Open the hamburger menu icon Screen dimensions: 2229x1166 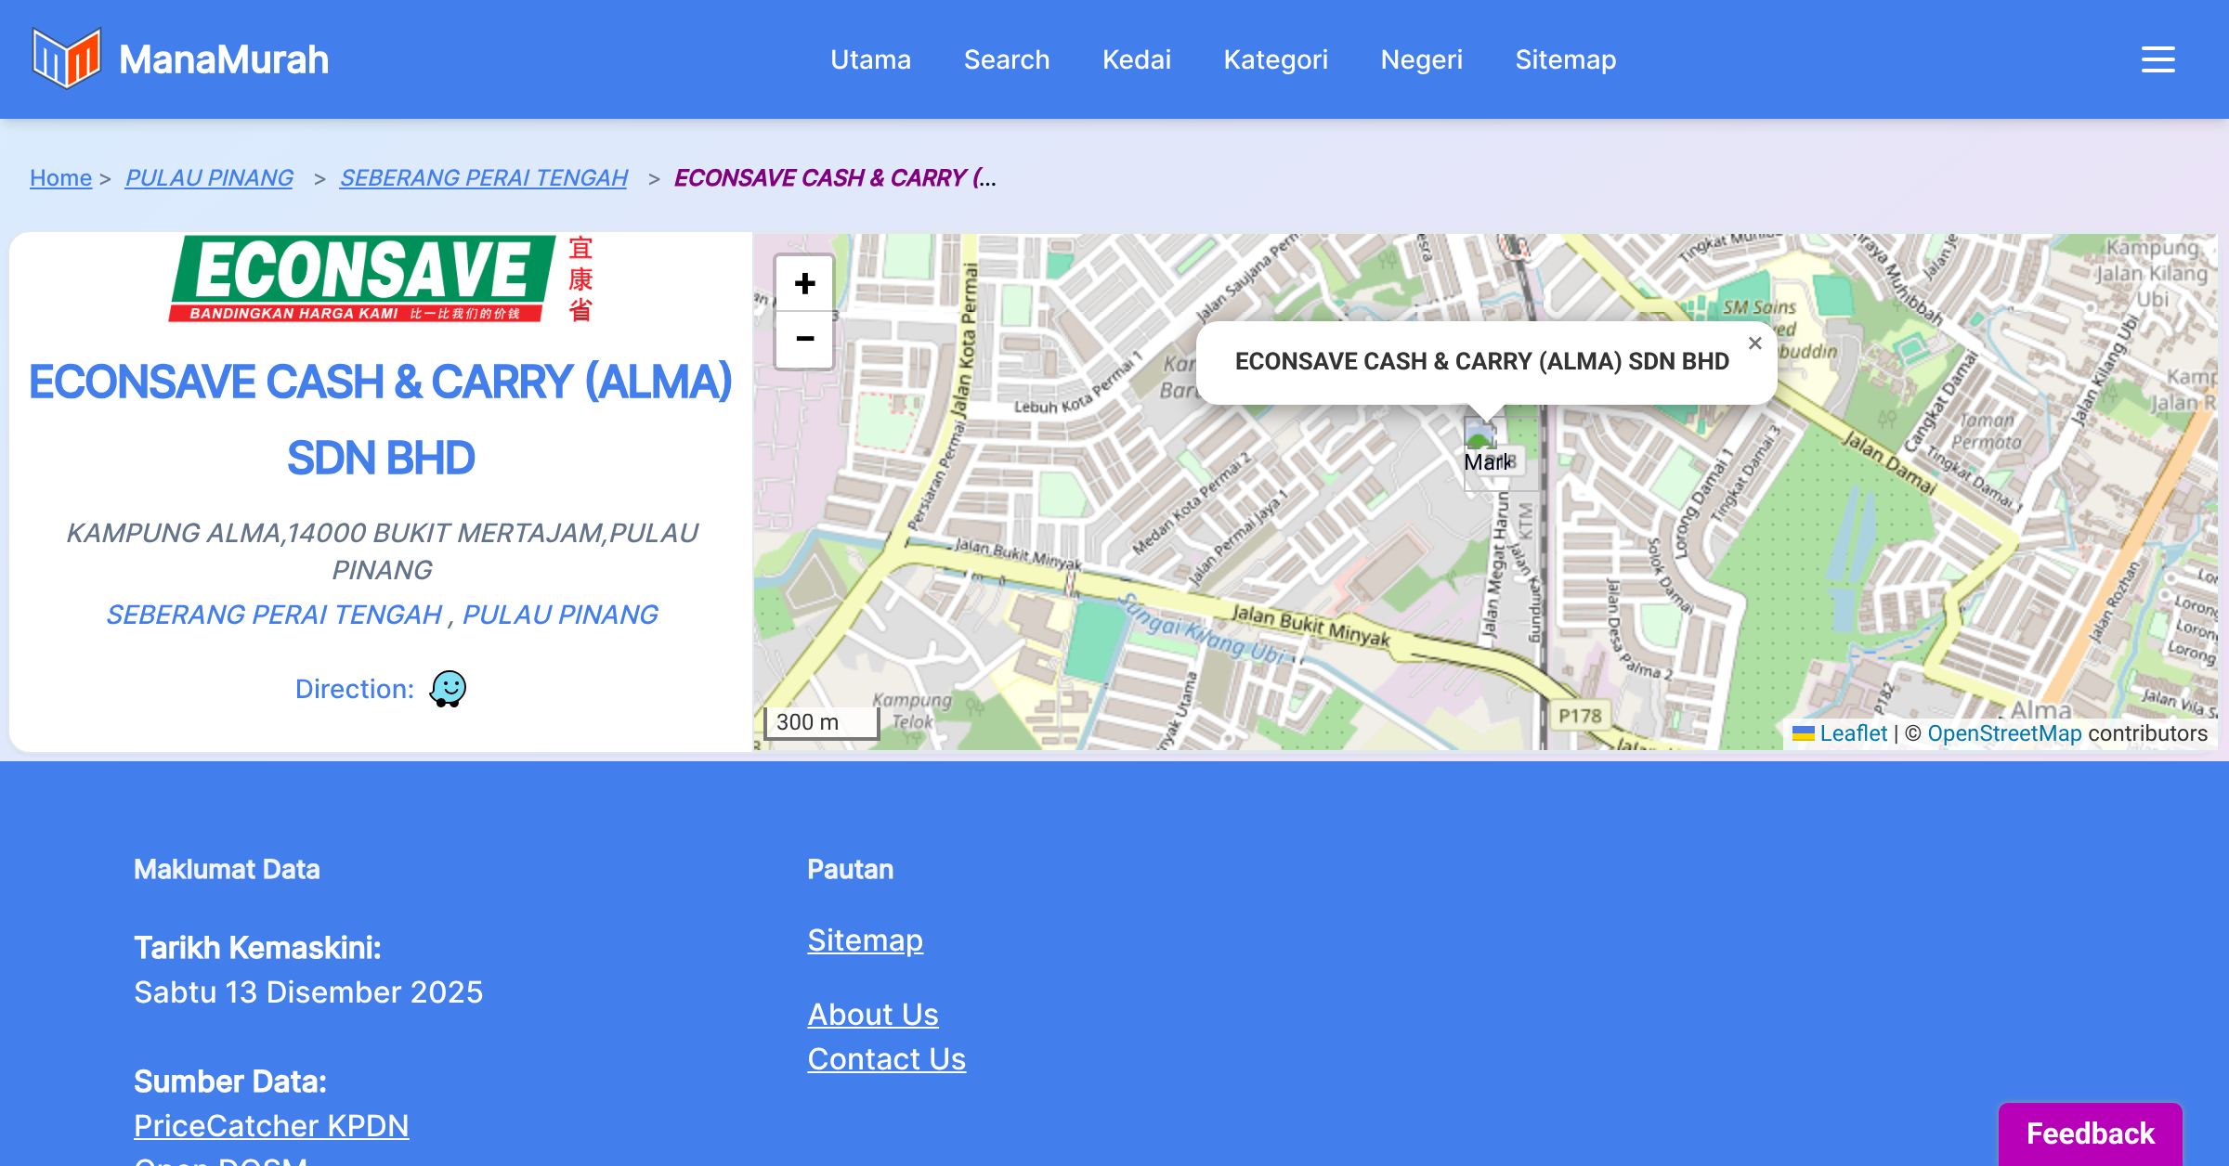tap(2157, 59)
